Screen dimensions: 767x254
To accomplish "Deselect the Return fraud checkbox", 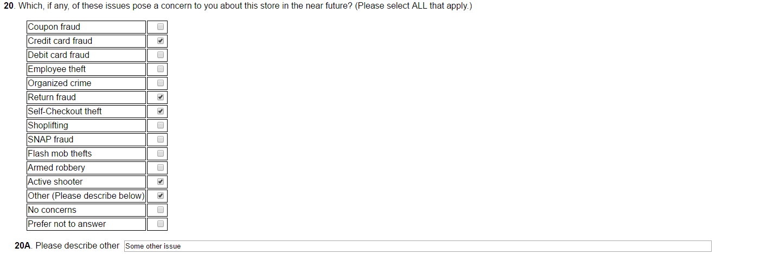I will 161,97.
